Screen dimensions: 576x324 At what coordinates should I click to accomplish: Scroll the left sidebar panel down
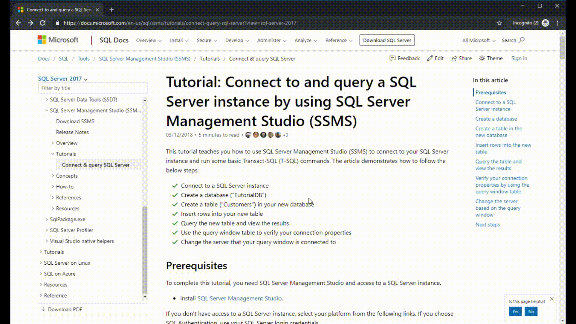point(144,298)
